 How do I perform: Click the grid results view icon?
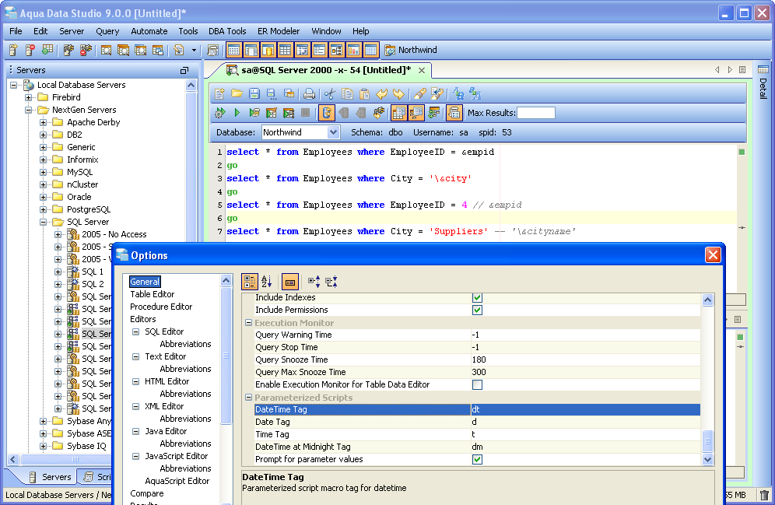click(x=398, y=113)
